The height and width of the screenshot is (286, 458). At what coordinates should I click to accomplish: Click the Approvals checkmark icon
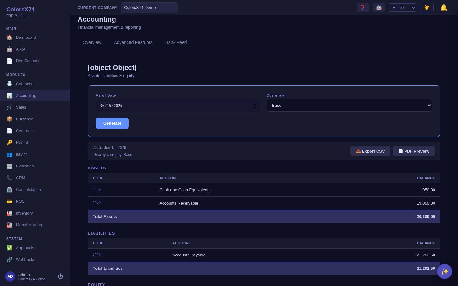(10, 248)
